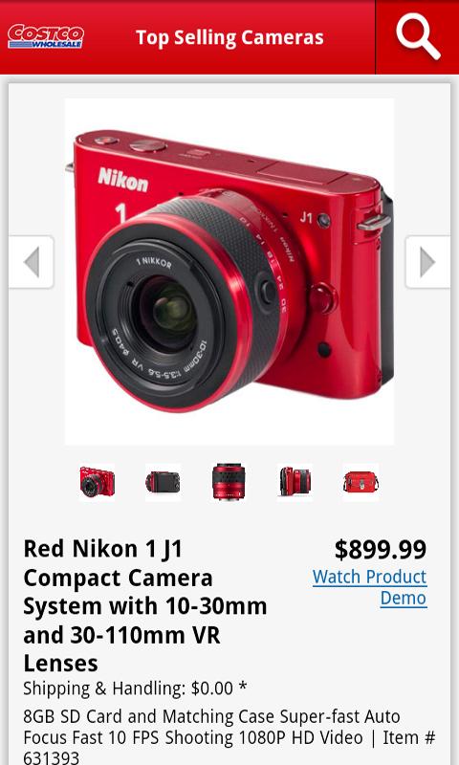Open search with the magnifier icon
This screenshot has width=459, height=765.
[418, 37]
